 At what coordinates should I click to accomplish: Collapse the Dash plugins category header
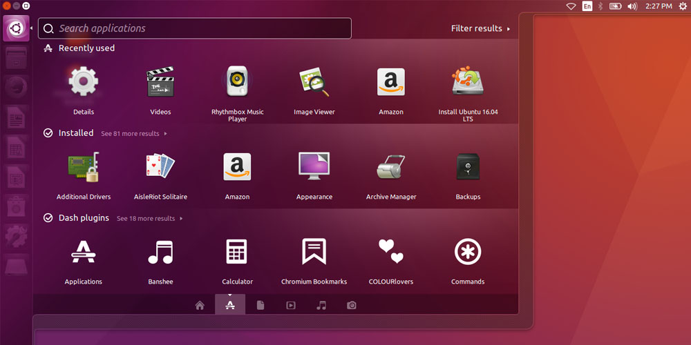[x=84, y=218]
